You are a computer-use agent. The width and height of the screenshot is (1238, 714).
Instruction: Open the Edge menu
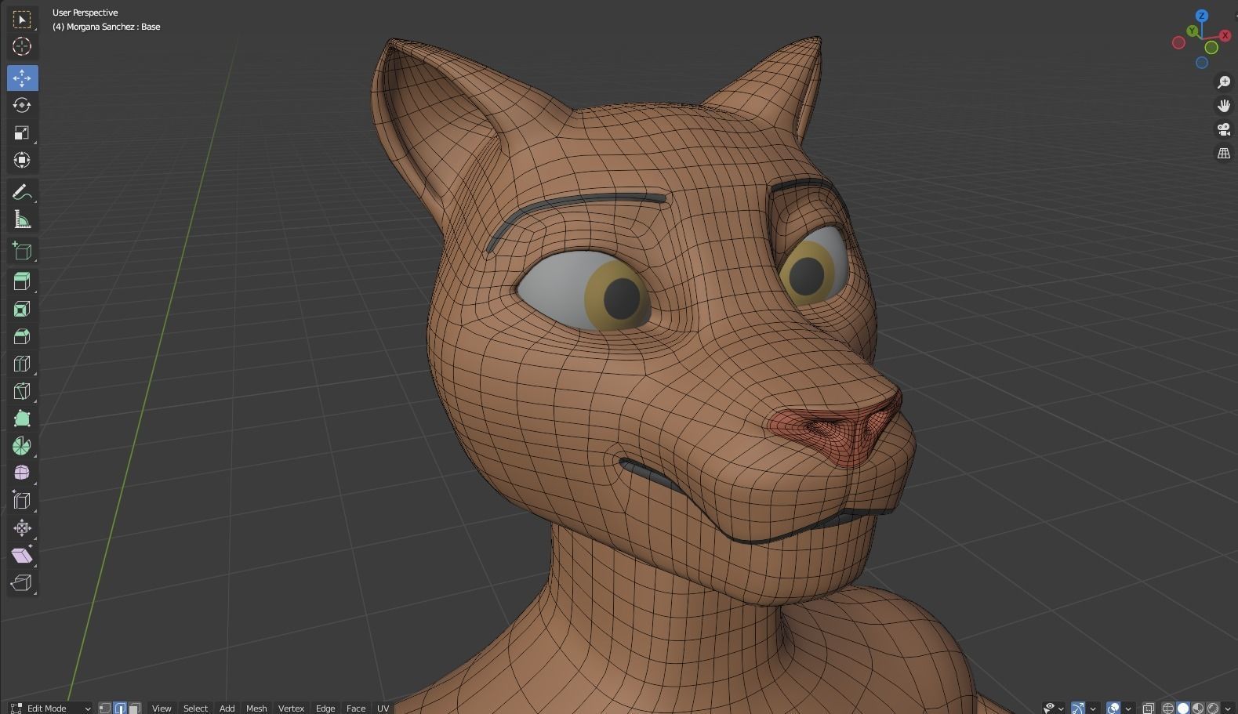point(325,708)
